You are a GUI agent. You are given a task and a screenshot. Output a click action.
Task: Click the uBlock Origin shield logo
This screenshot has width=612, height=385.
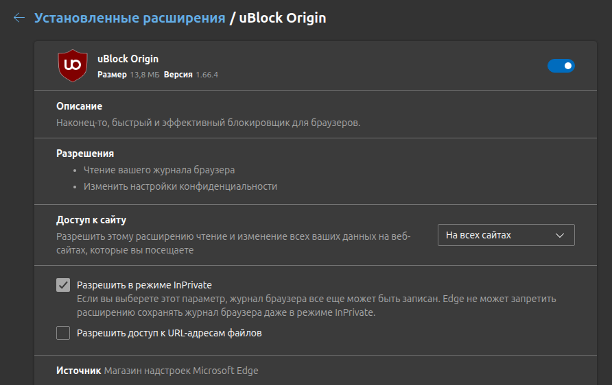(73, 66)
